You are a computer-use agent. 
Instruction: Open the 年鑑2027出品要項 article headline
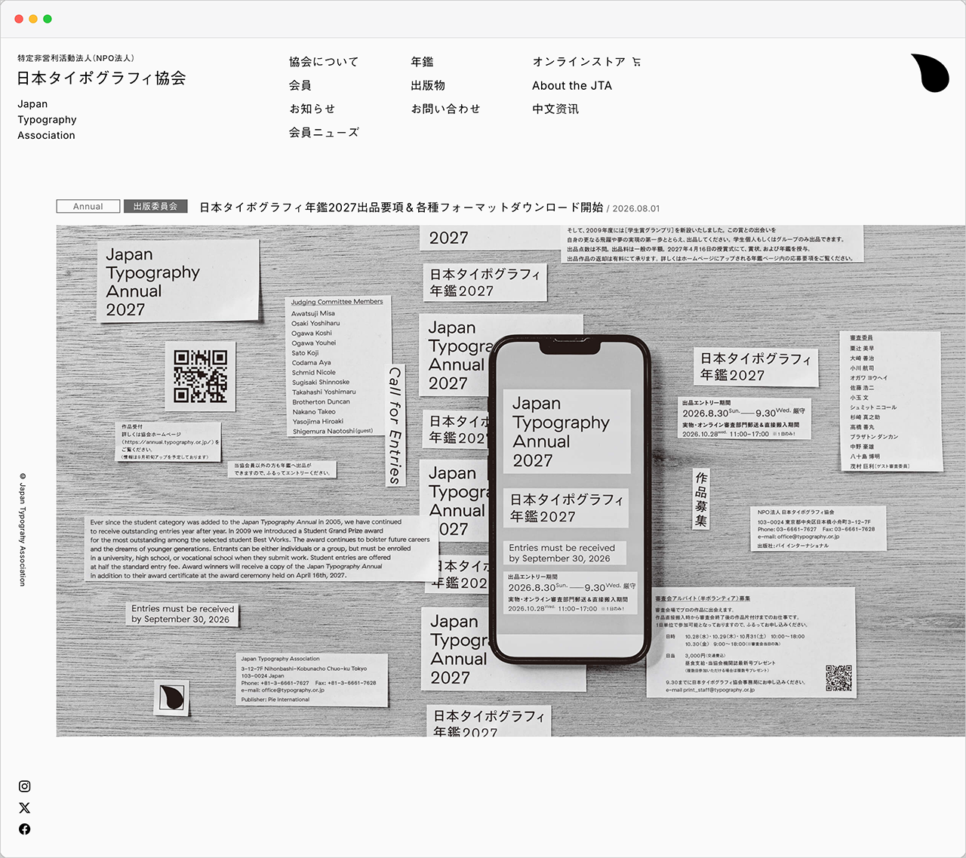401,207
